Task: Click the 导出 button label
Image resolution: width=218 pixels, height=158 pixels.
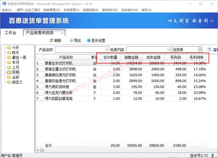Action: 77,40
